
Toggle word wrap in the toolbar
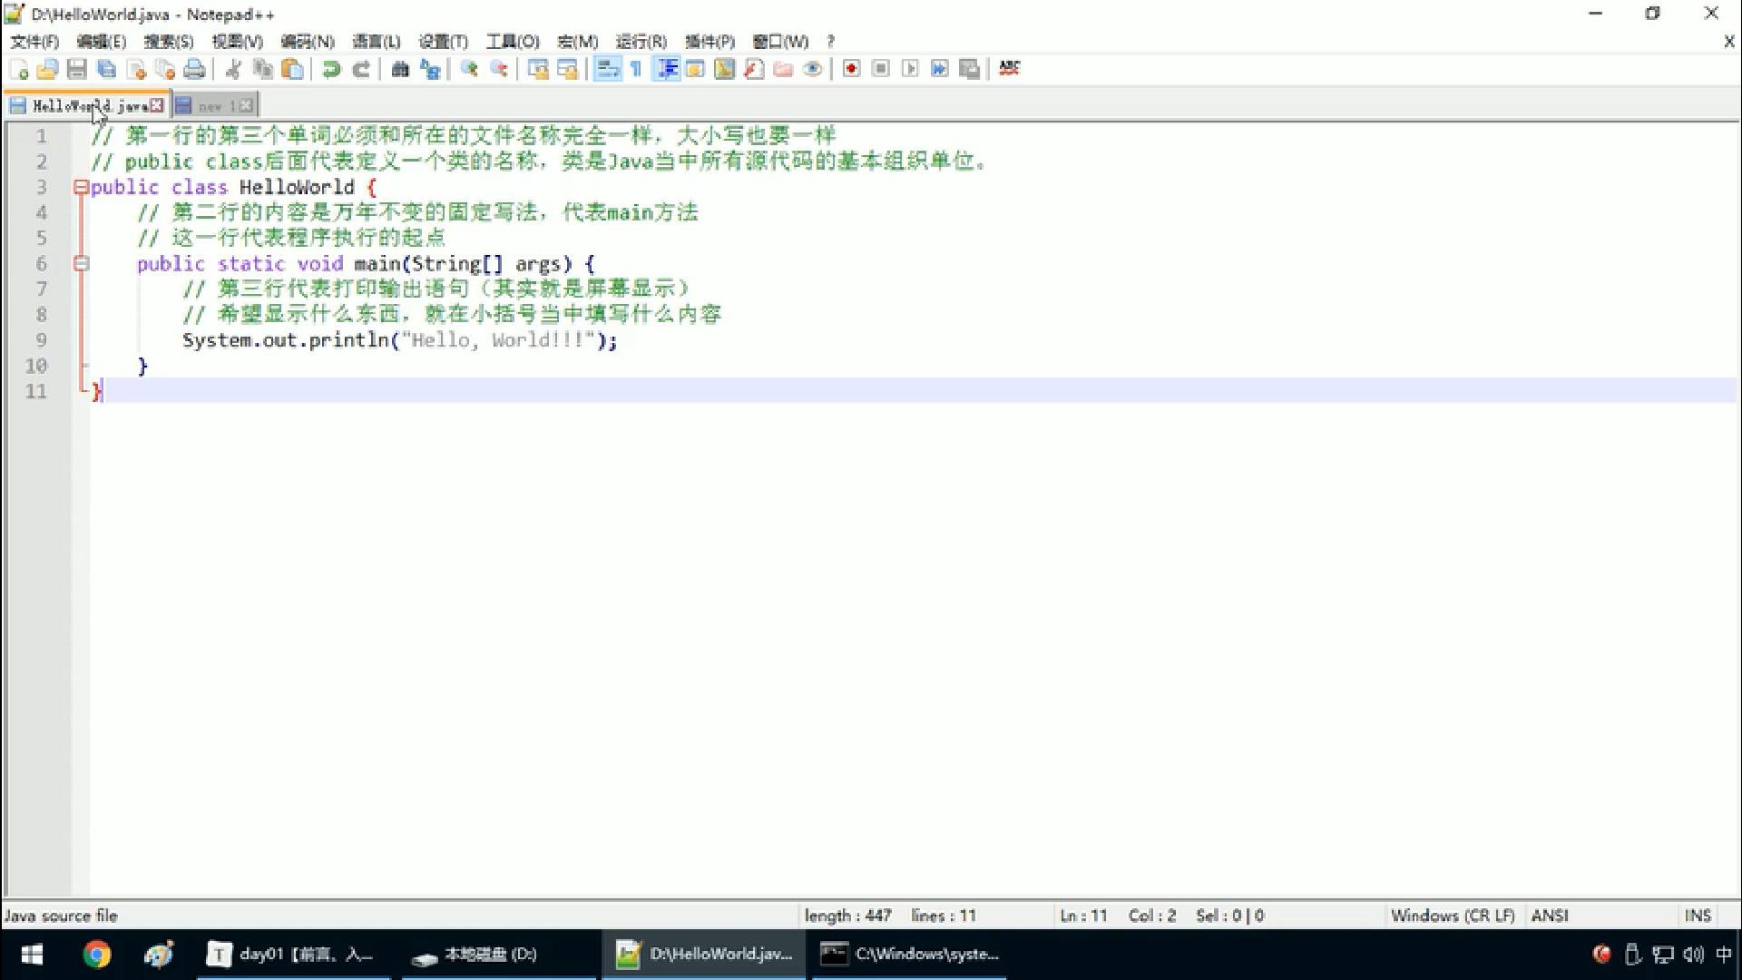tap(607, 69)
